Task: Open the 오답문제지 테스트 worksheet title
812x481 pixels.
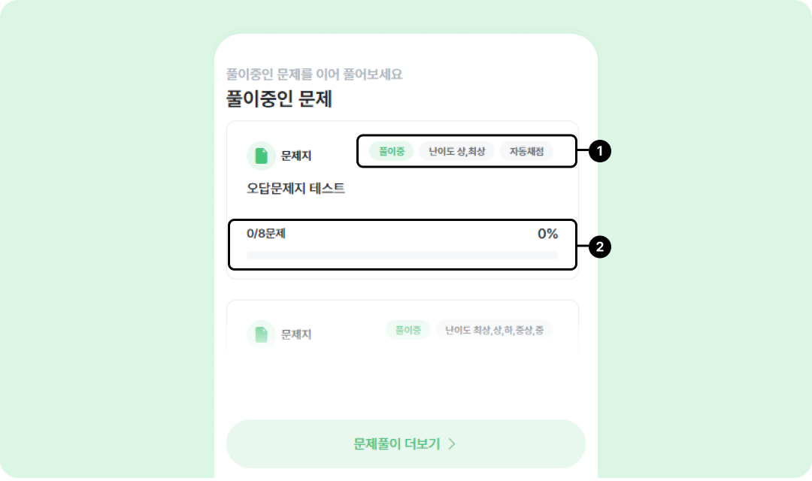Action: point(295,189)
